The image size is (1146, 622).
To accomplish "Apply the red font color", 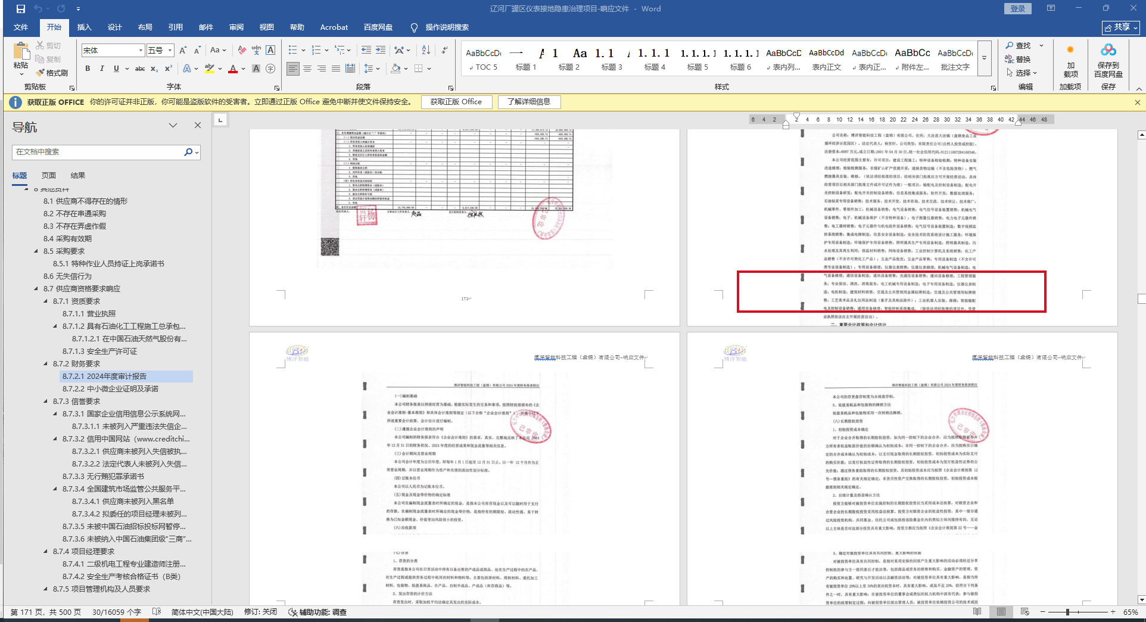I will (233, 69).
